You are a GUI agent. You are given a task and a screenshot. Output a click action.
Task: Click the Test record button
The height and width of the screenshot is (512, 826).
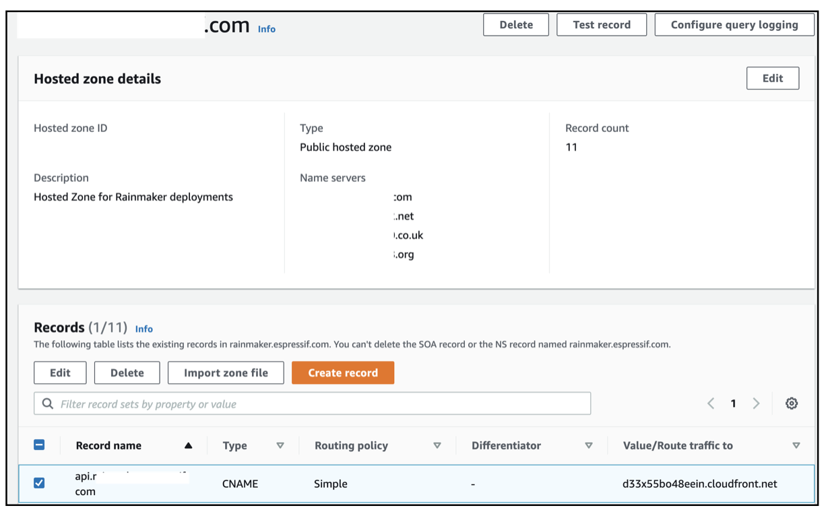click(602, 25)
